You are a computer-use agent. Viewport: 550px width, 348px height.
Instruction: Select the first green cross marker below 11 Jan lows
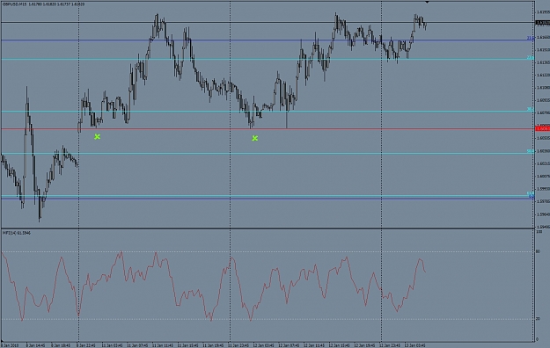coord(97,137)
